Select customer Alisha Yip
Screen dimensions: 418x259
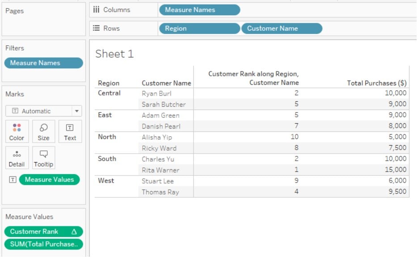pyautogui.click(x=157, y=138)
